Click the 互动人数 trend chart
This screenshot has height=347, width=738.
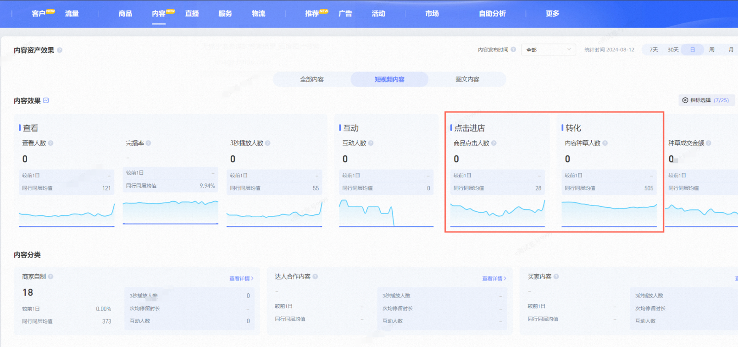[386, 213]
